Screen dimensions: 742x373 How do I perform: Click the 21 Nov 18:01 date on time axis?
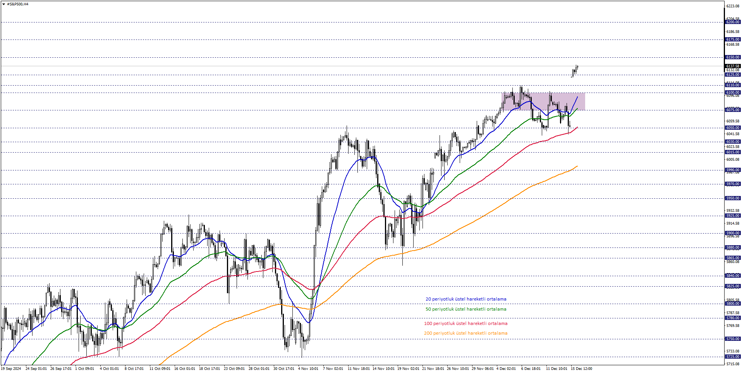(x=433, y=369)
